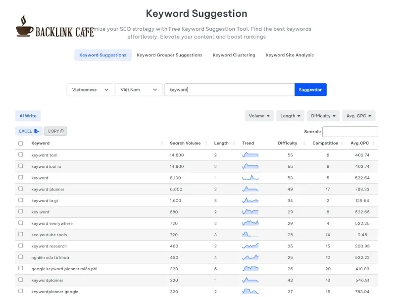Expand the Difficulty filter dropdown

coord(323,116)
